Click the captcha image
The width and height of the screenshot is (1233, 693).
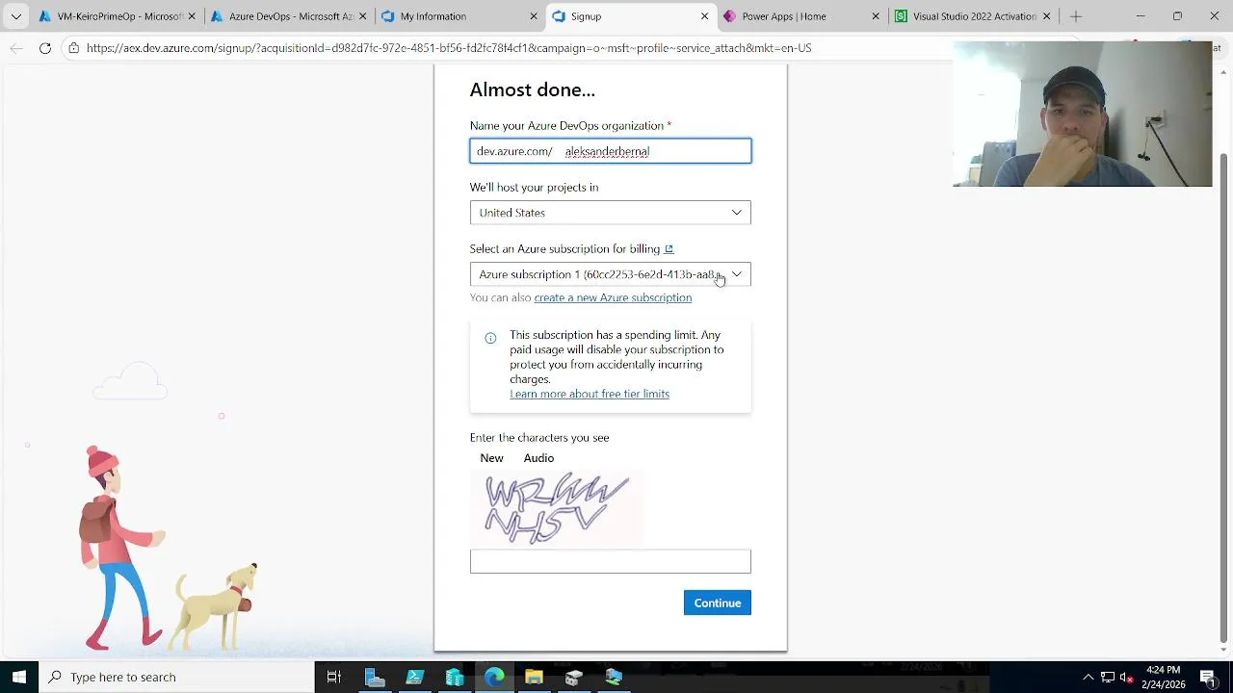pyautogui.click(x=557, y=508)
